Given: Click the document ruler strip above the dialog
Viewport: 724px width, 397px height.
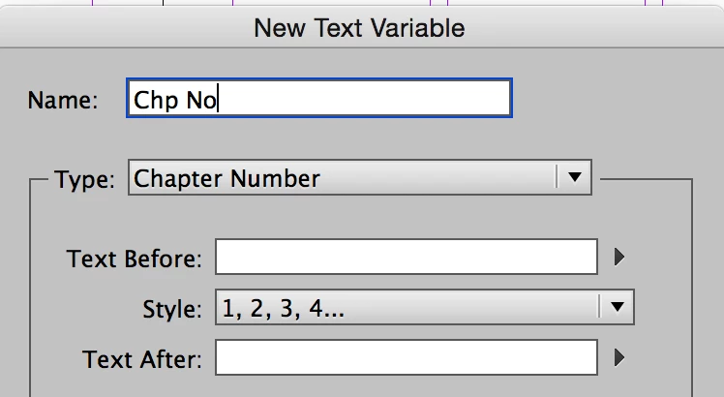Looking at the screenshot, I should (362, 2).
